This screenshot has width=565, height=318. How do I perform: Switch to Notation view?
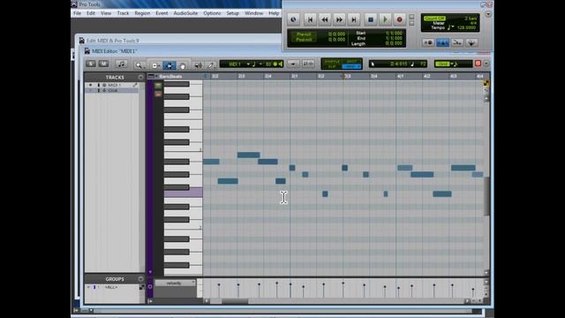122,64
